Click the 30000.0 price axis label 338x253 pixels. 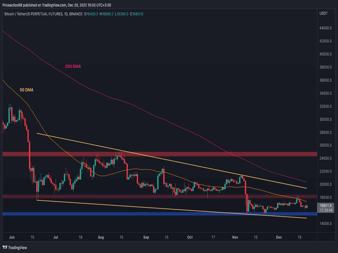coord(325,119)
